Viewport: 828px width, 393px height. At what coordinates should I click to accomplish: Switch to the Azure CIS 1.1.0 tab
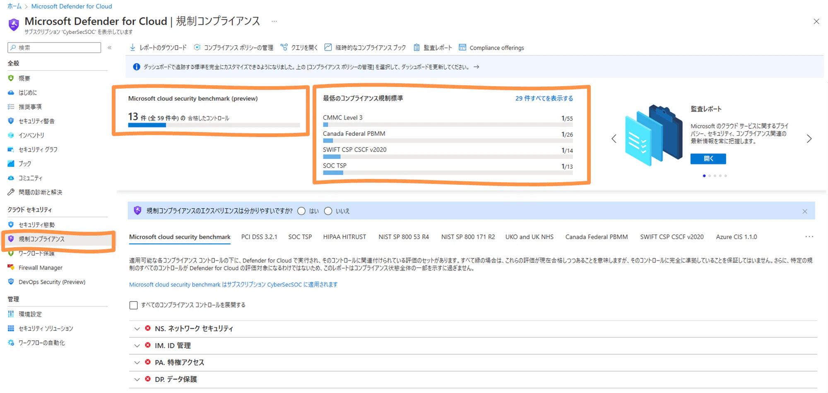tap(737, 237)
